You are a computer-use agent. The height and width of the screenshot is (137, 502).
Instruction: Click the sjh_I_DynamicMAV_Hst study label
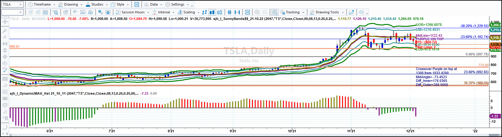tap(74, 93)
